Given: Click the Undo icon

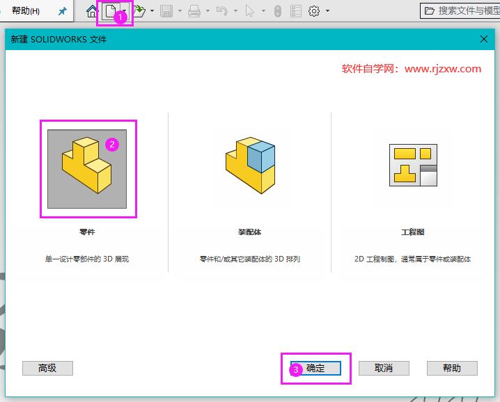Looking at the screenshot, I should (222, 11).
